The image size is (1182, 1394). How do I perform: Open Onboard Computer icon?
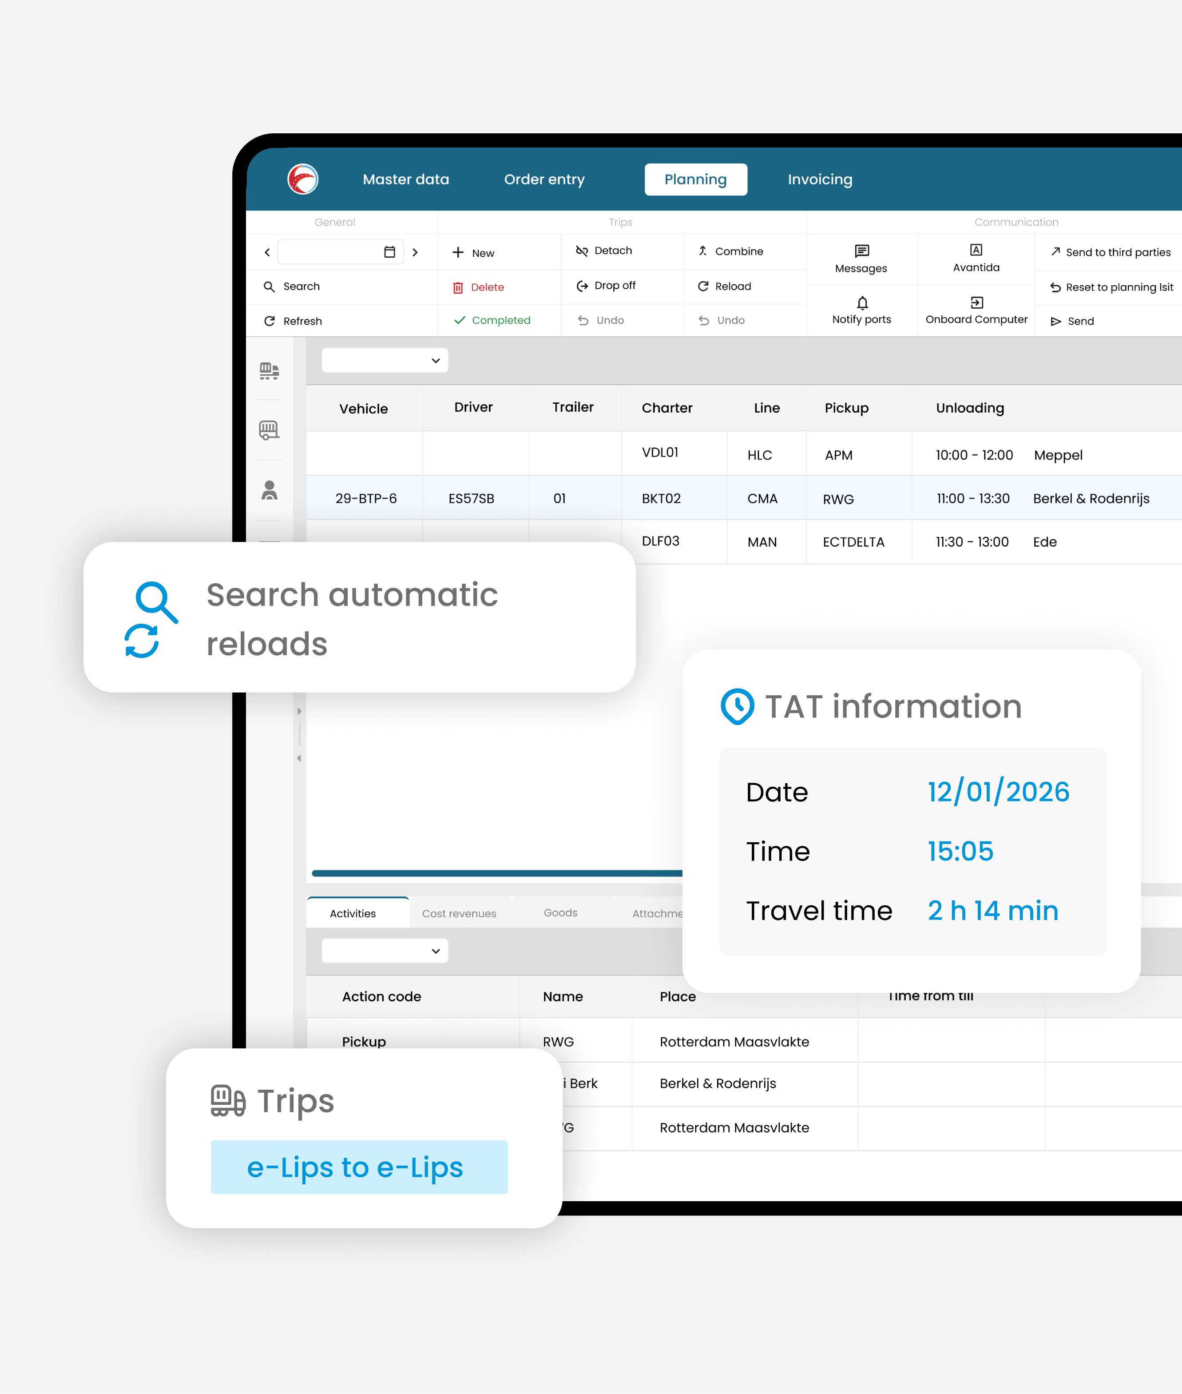click(976, 303)
